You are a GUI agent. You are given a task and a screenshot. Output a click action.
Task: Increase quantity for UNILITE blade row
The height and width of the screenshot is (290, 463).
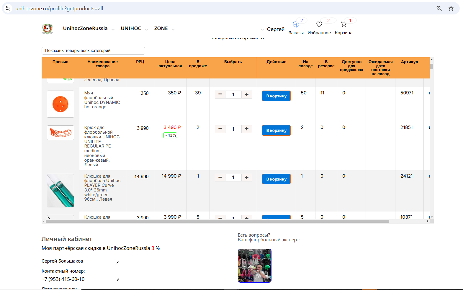coord(247,129)
